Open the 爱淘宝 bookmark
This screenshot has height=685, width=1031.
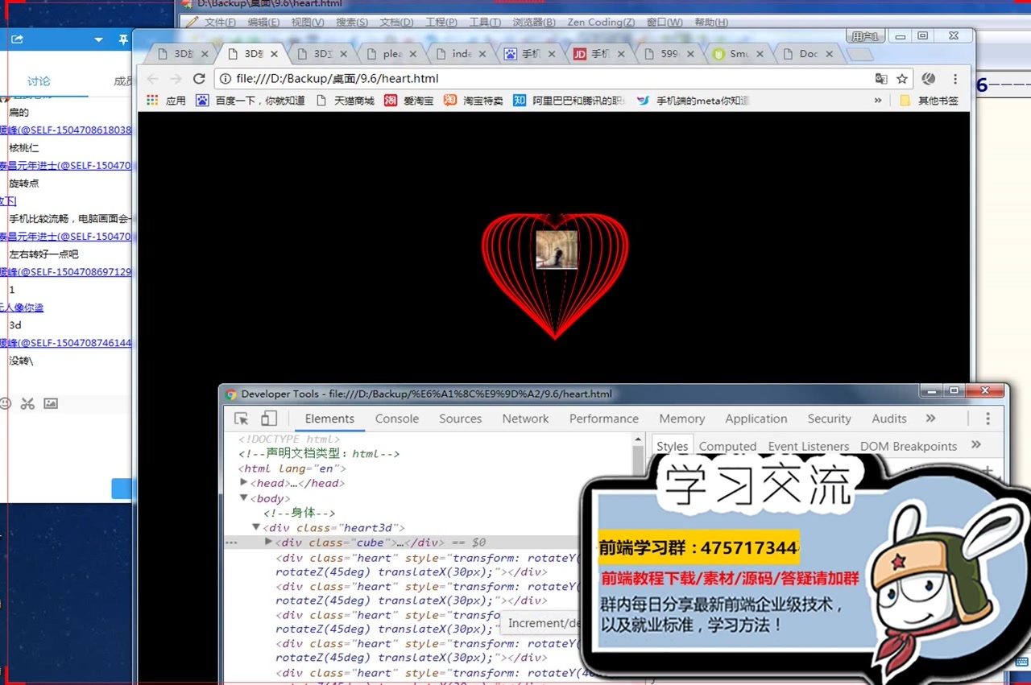pyautogui.click(x=408, y=101)
